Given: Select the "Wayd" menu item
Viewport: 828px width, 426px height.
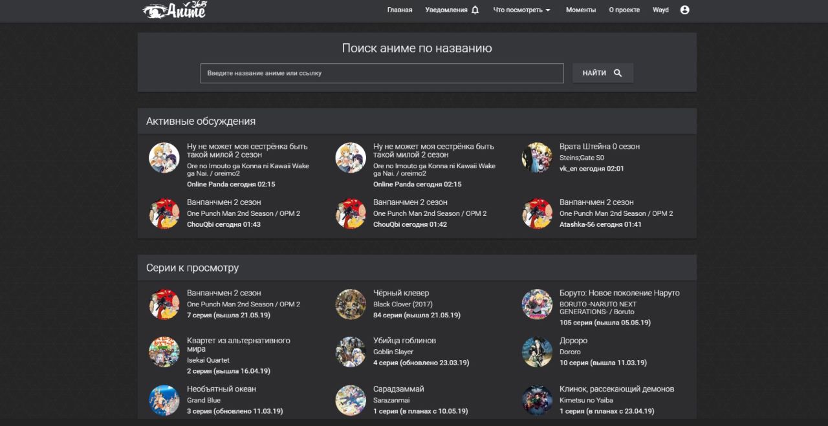Looking at the screenshot, I should 660,10.
